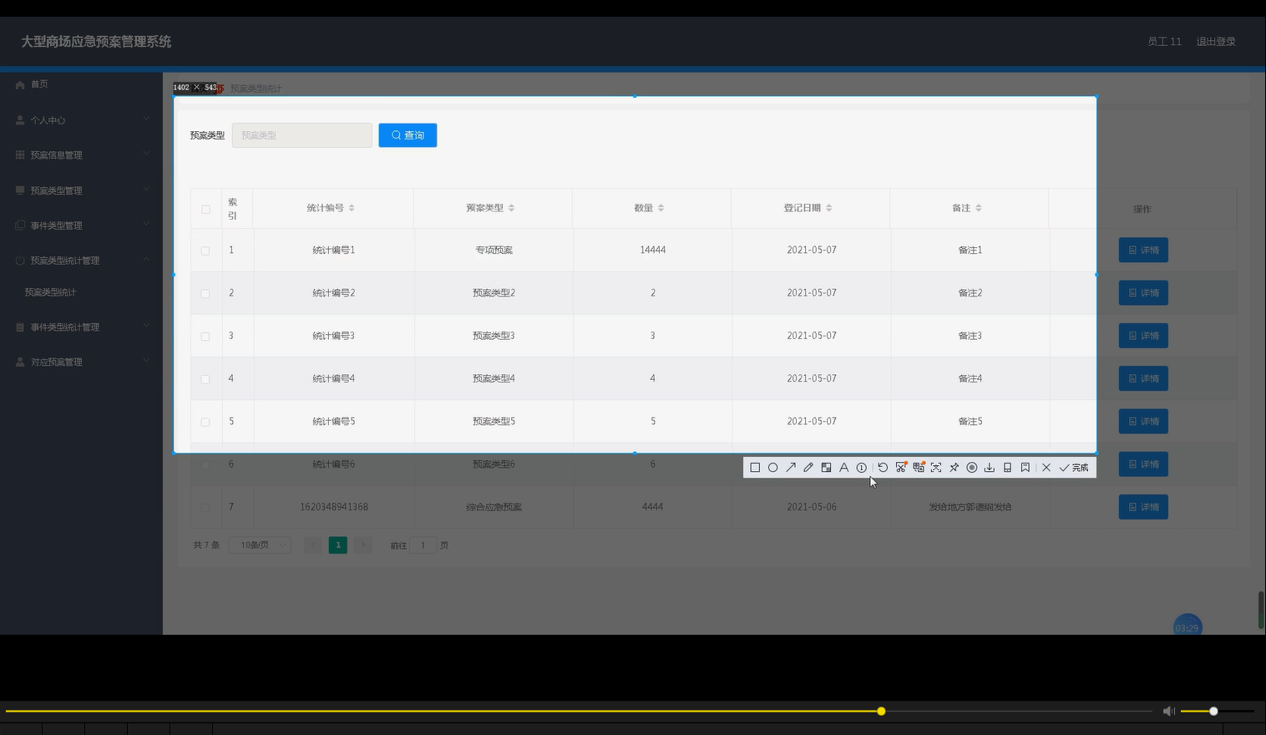Screen dimensions: 1266x735
Task: Select the mosaic blur tool
Action: 826,468
